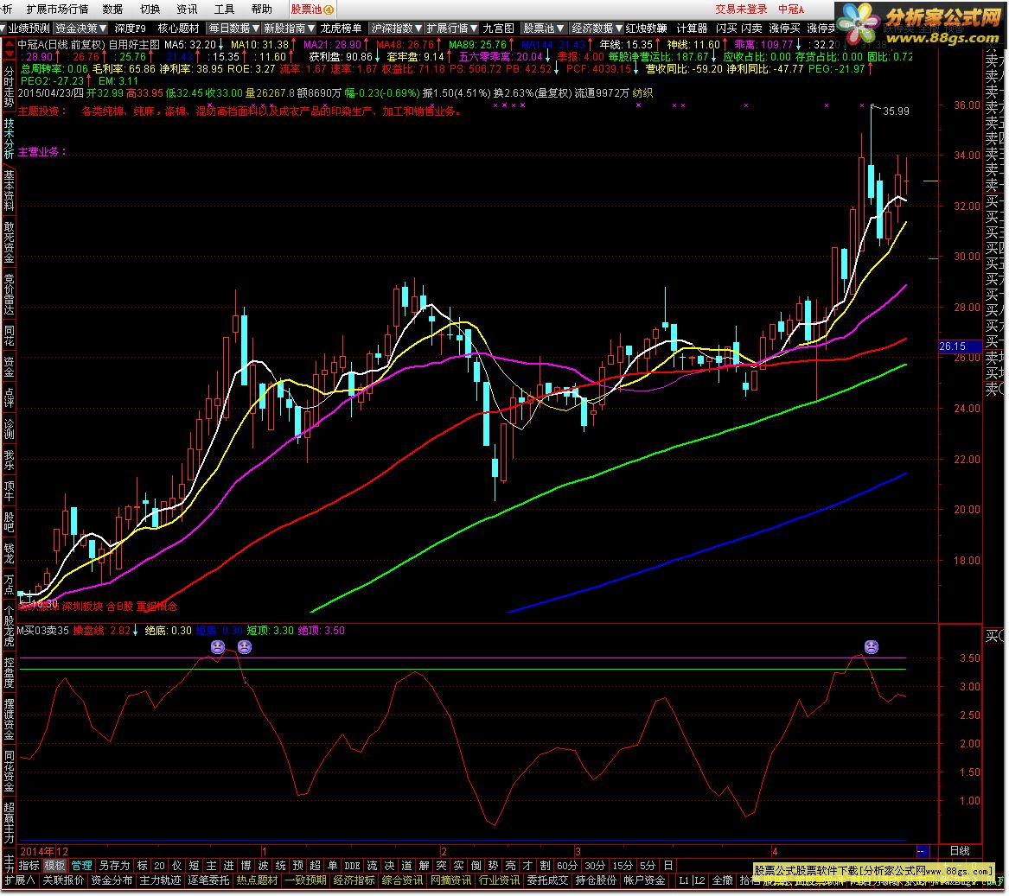Expand the 股票池 toolbar dropdown
Screen dimensions: 1009x896
pos(543,29)
